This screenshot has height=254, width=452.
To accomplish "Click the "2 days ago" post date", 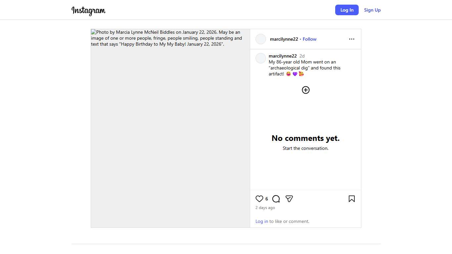I will 265,208.
